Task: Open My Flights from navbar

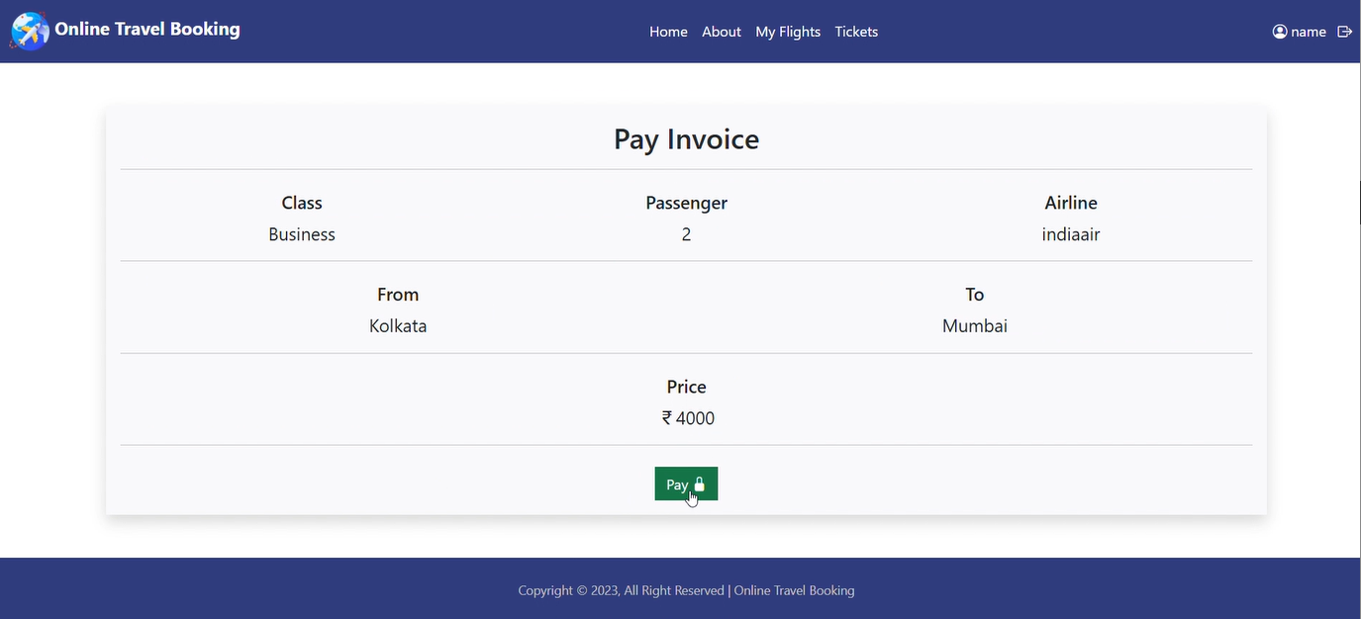Action: pyautogui.click(x=788, y=32)
